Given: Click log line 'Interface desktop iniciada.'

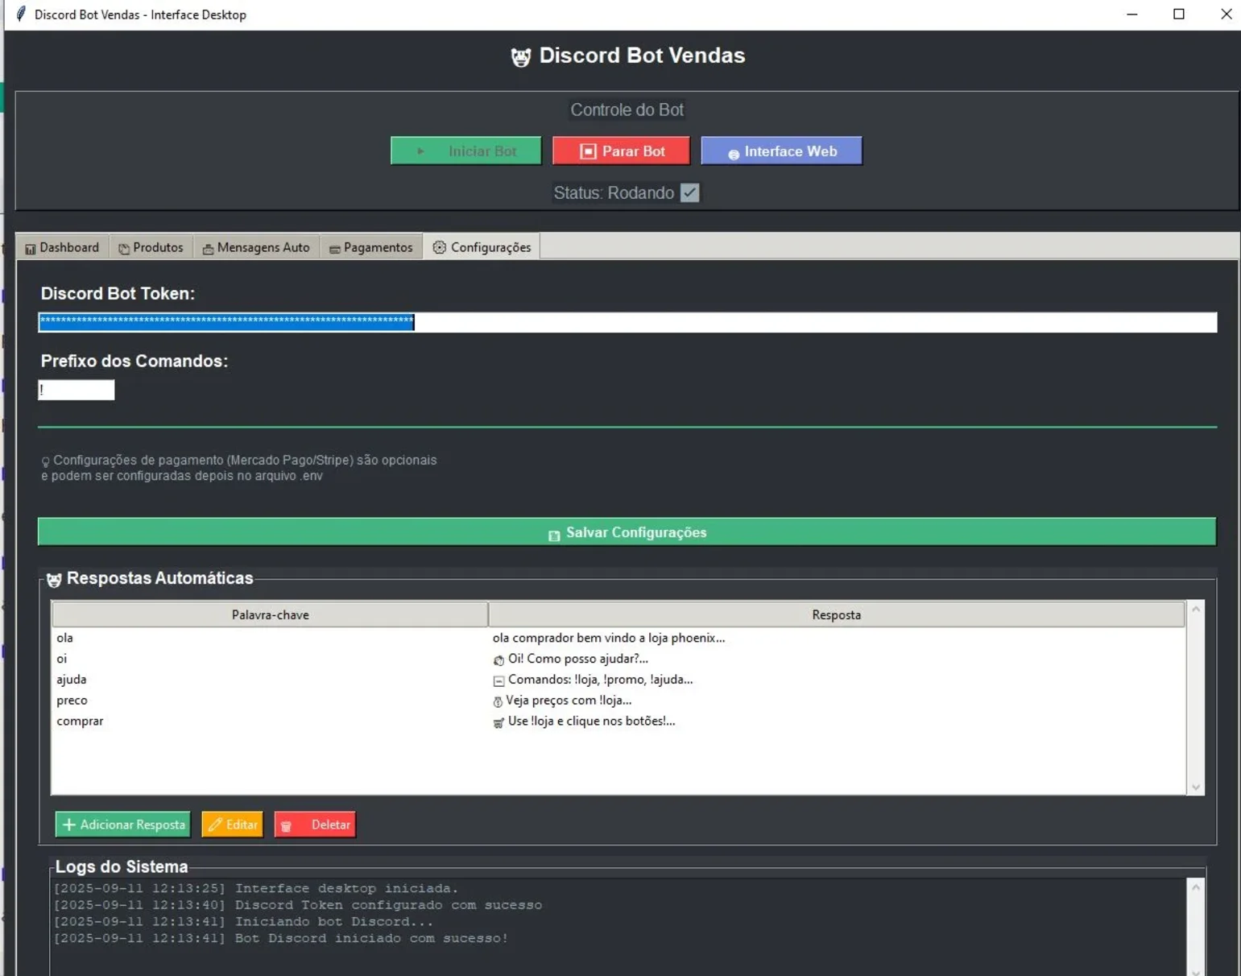Looking at the screenshot, I should coord(346,888).
